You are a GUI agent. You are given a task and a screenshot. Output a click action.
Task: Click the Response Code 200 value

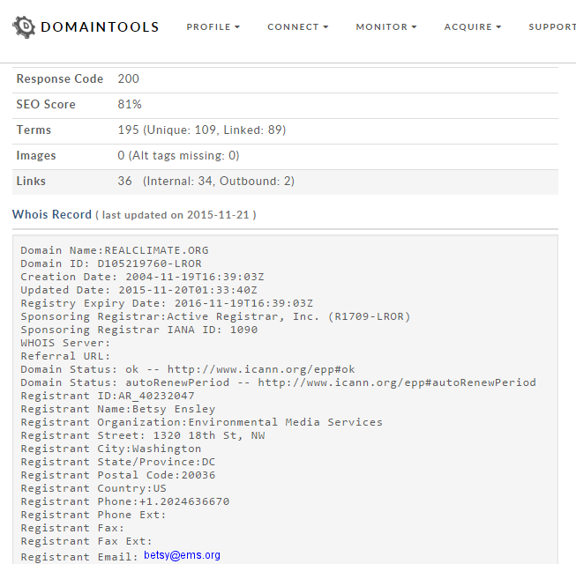(128, 79)
